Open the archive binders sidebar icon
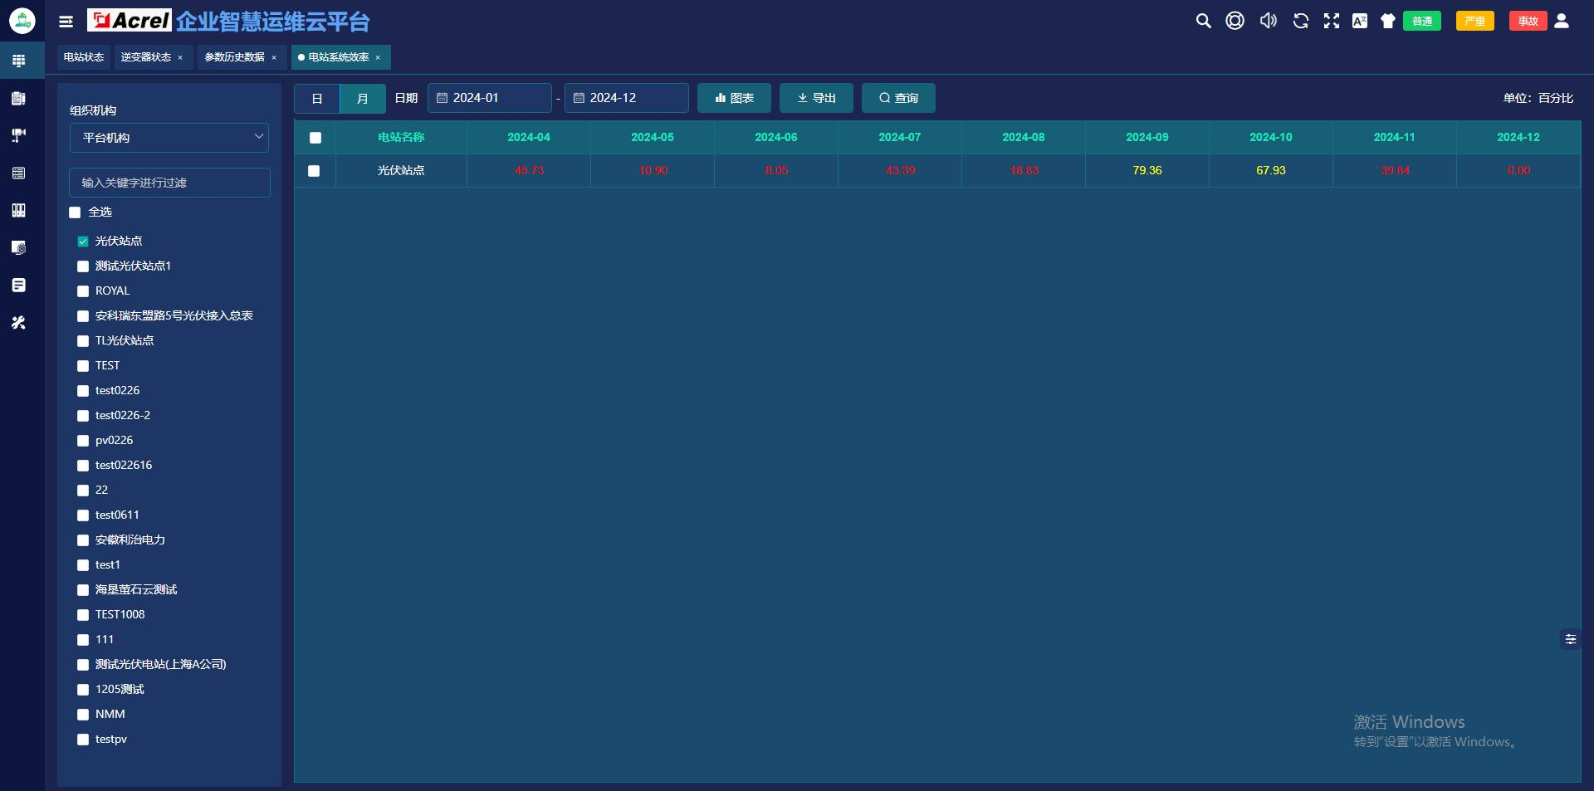The image size is (1594, 791). click(18, 210)
